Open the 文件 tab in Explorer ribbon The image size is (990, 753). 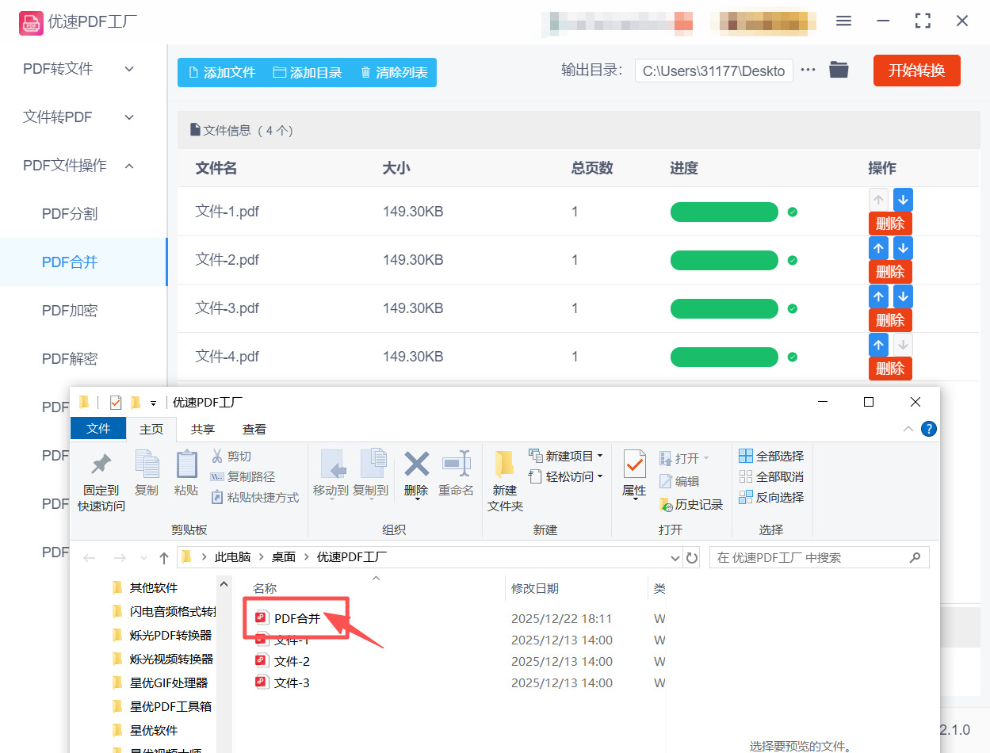[98, 429]
